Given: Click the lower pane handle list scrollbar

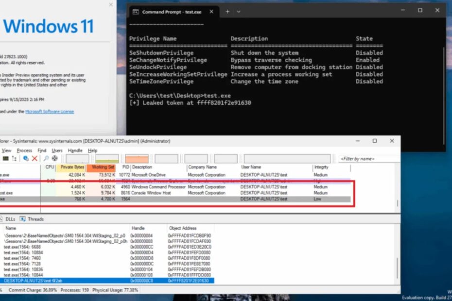Looking at the screenshot, I should [x=397, y=268].
